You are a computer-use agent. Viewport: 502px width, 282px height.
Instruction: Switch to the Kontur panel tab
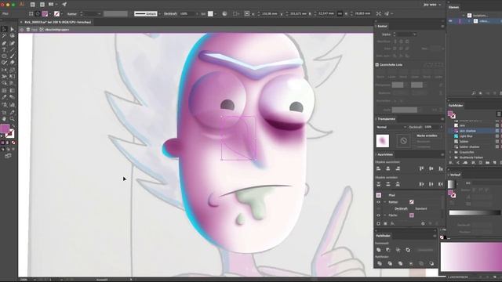click(382, 26)
